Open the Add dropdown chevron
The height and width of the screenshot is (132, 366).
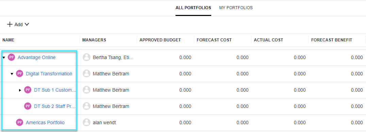27,24
